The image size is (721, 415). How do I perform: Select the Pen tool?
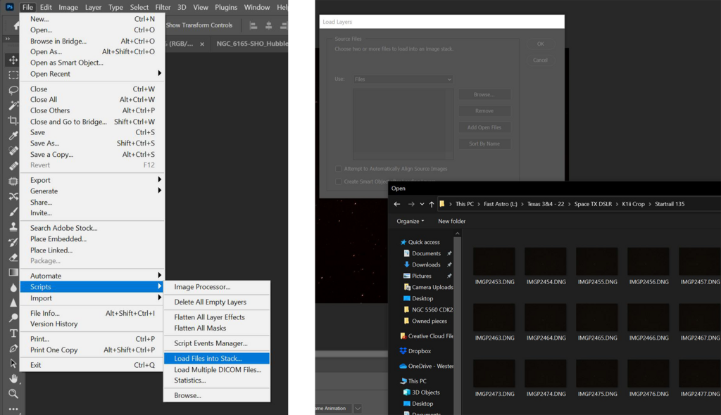pos(13,348)
